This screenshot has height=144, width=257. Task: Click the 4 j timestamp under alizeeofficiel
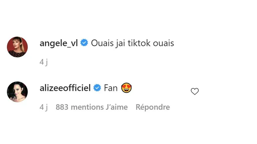44,107
